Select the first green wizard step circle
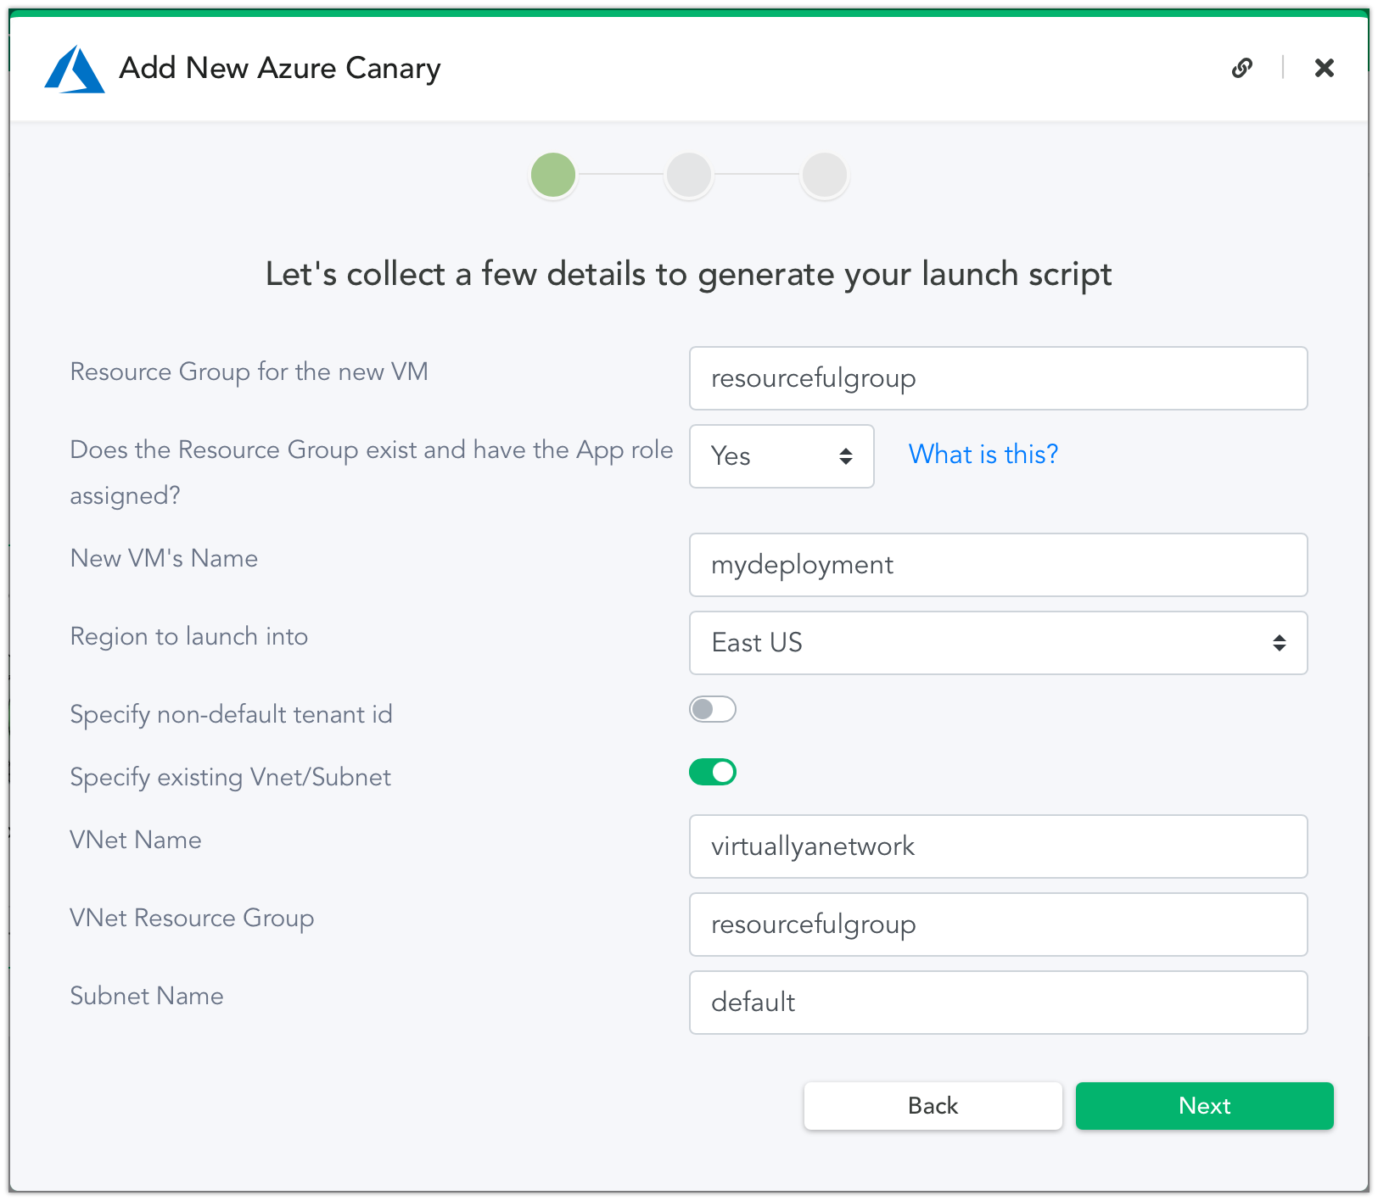This screenshot has height=1201, width=1378. click(x=553, y=175)
